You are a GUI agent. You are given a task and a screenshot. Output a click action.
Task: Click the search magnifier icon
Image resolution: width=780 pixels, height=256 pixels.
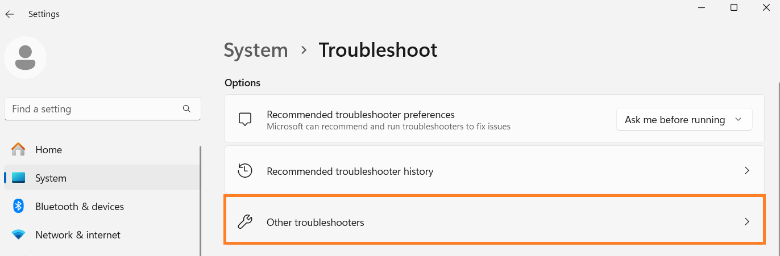(186, 108)
